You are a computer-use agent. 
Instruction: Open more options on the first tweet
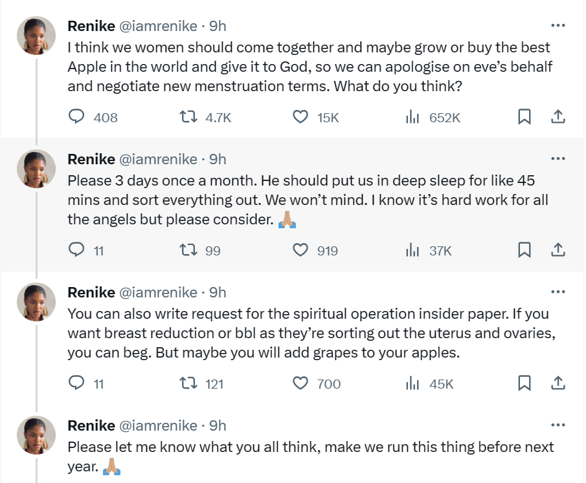[557, 26]
